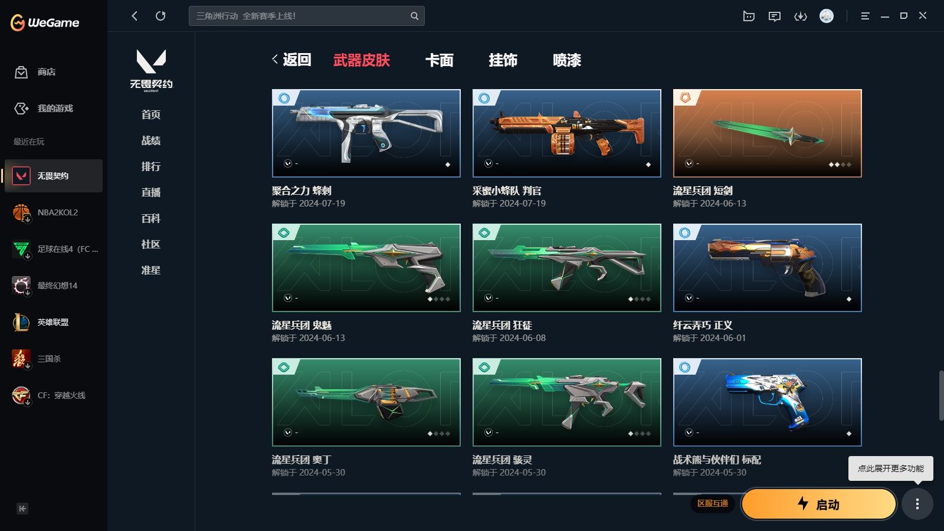Click the refresh page icon

(x=160, y=16)
